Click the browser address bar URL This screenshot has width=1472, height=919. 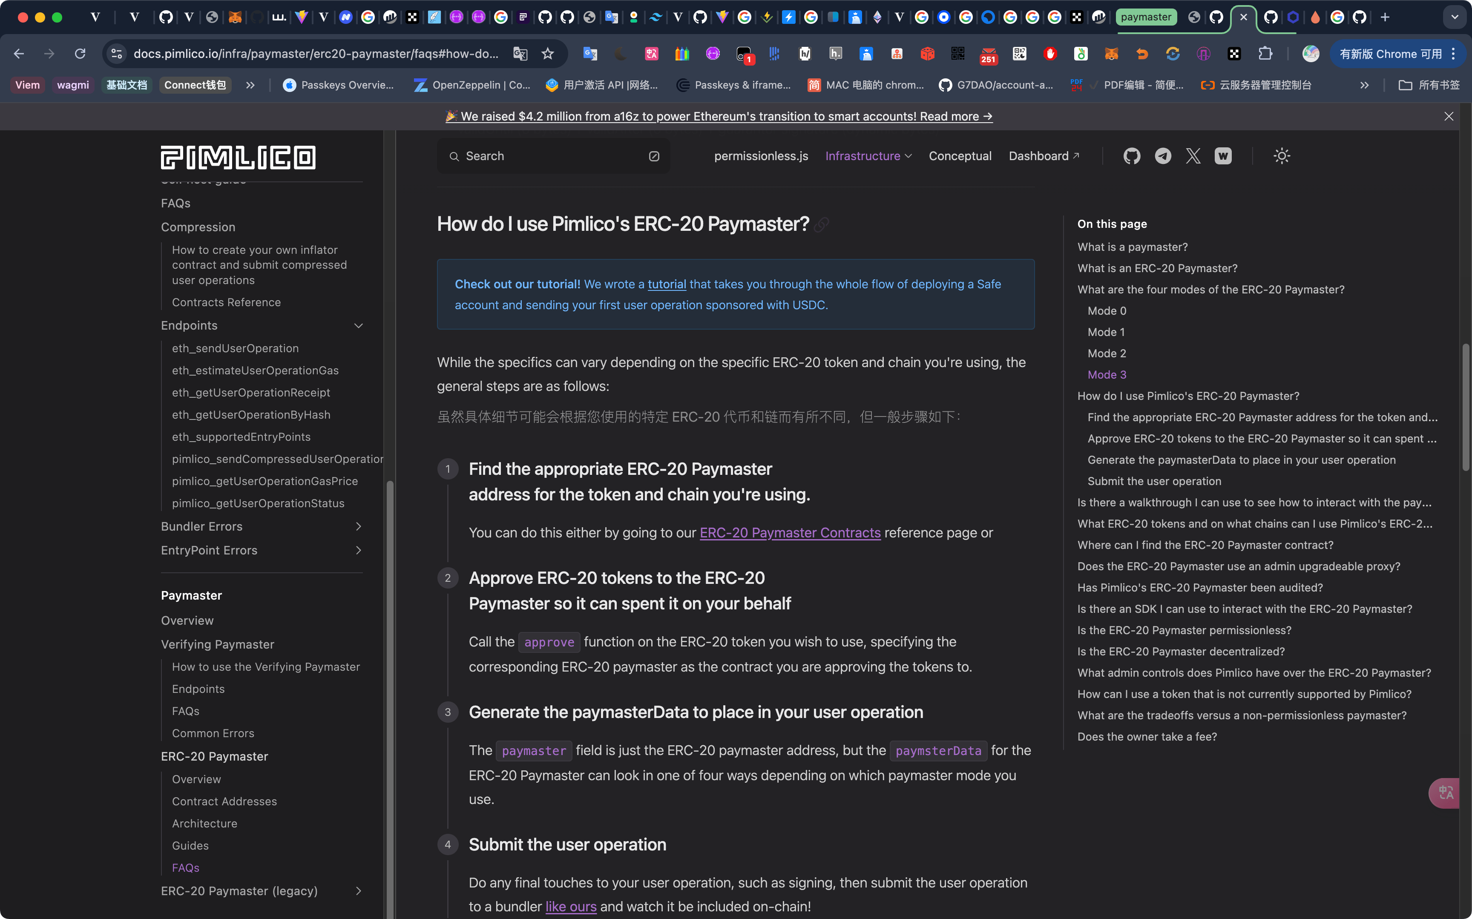pyautogui.click(x=316, y=54)
